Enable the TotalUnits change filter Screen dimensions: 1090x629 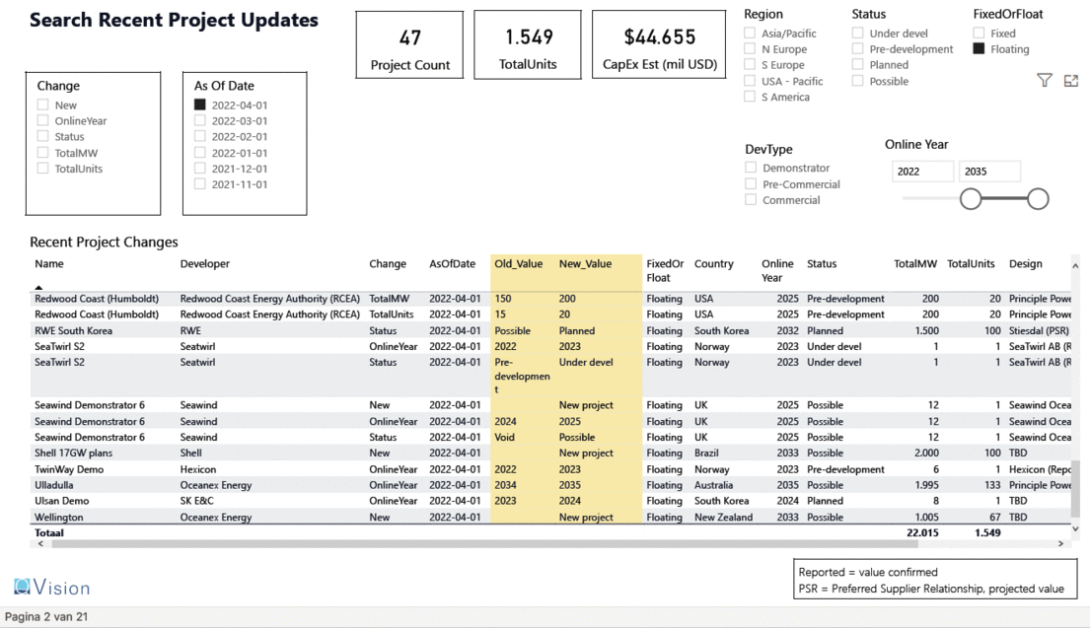click(43, 169)
